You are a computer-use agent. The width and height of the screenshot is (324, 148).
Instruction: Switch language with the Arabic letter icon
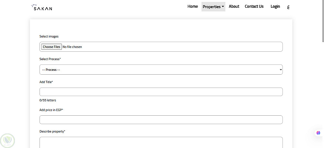point(288,7)
